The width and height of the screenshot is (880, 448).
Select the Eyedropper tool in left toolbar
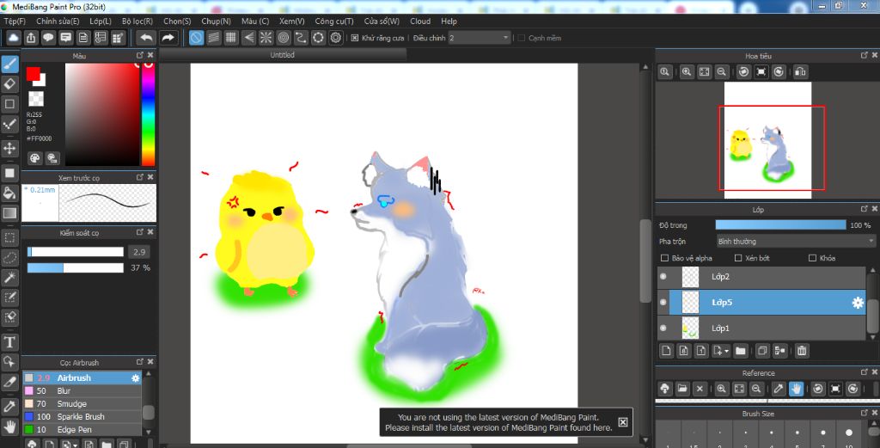coord(9,407)
